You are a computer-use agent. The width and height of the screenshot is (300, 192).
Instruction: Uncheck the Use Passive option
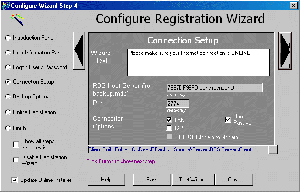(x=228, y=120)
